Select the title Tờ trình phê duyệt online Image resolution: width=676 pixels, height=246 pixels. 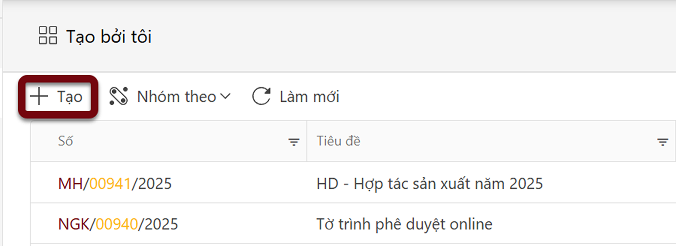(x=404, y=223)
